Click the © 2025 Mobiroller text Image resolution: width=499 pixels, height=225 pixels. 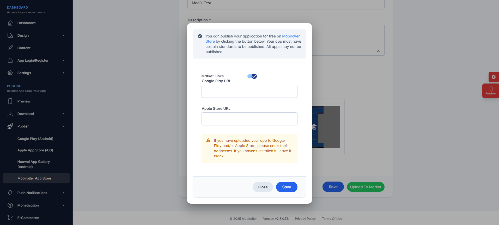tap(243, 219)
